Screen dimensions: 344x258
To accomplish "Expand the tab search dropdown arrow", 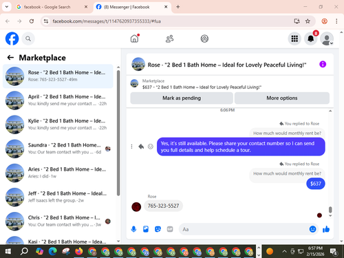I will pos(7,7).
